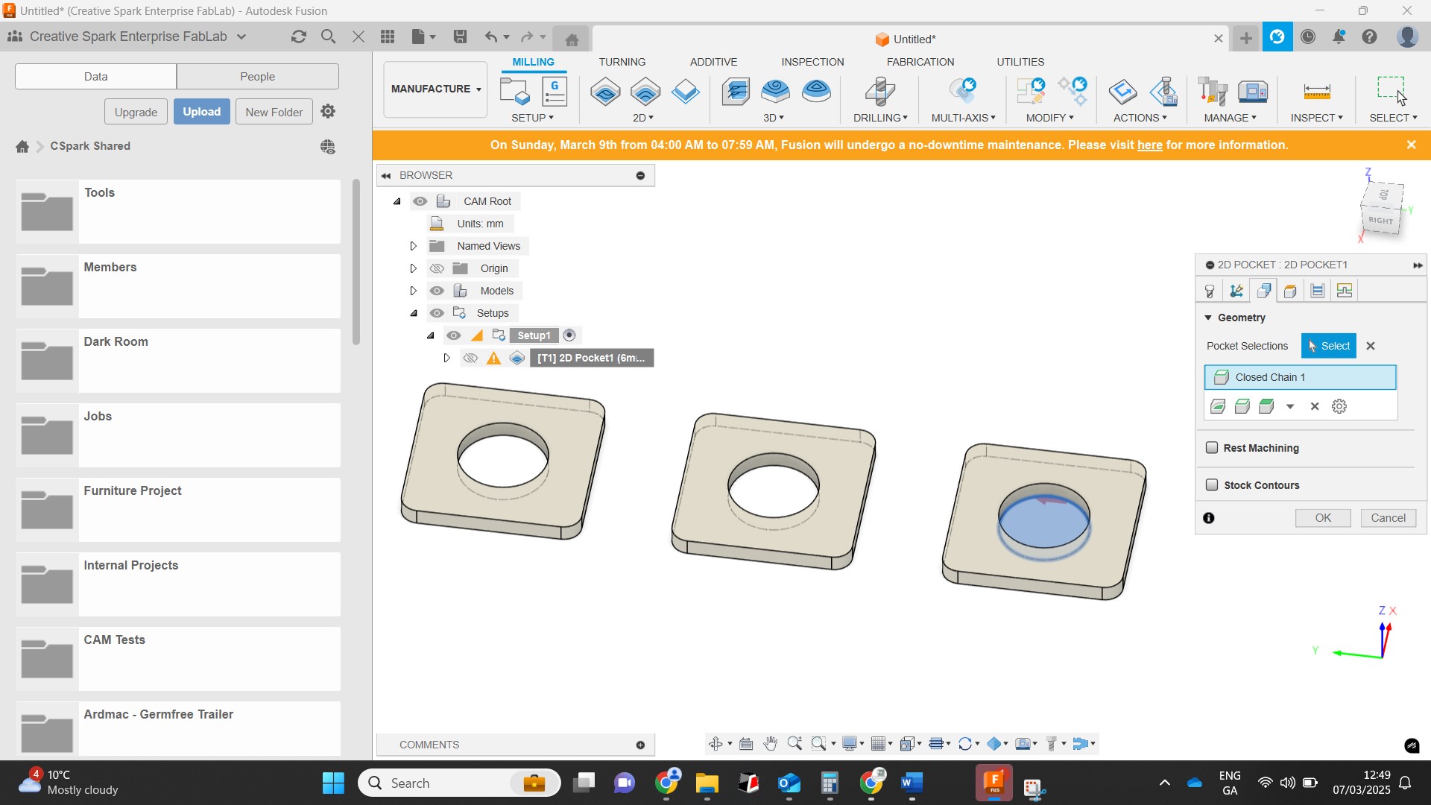
Task: Select the 3D Pocket Clearing icon
Action: (776, 92)
